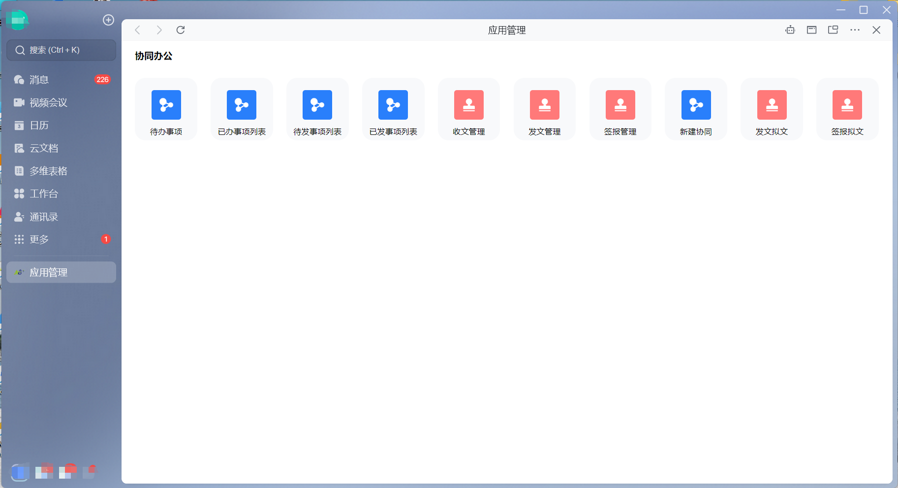Open the 收文管理 app
Image resolution: width=898 pixels, height=488 pixels.
[469, 109]
